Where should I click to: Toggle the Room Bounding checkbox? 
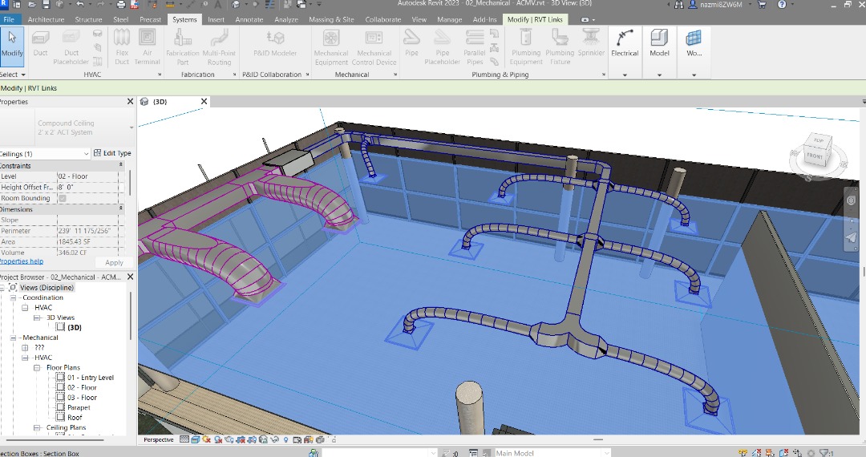click(63, 198)
